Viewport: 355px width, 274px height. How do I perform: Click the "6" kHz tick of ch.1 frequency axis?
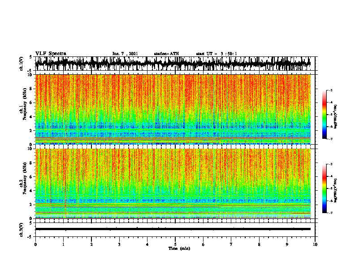pos(31,103)
